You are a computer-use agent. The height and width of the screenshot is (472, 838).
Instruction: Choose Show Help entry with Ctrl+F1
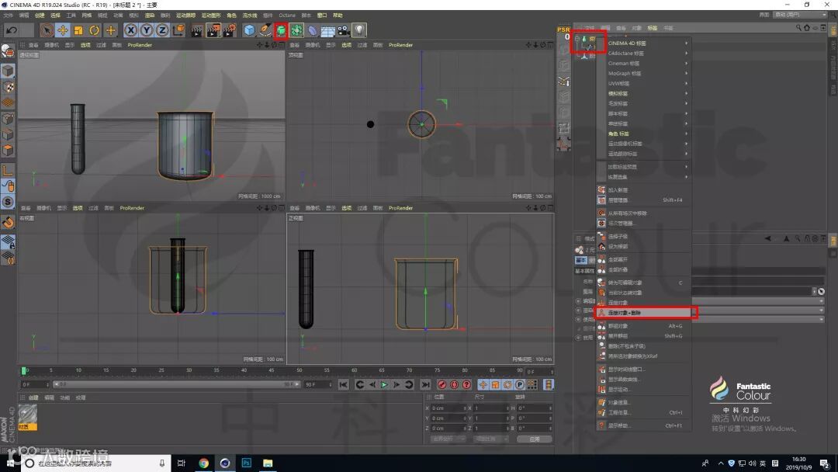click(x=643, y=426)
